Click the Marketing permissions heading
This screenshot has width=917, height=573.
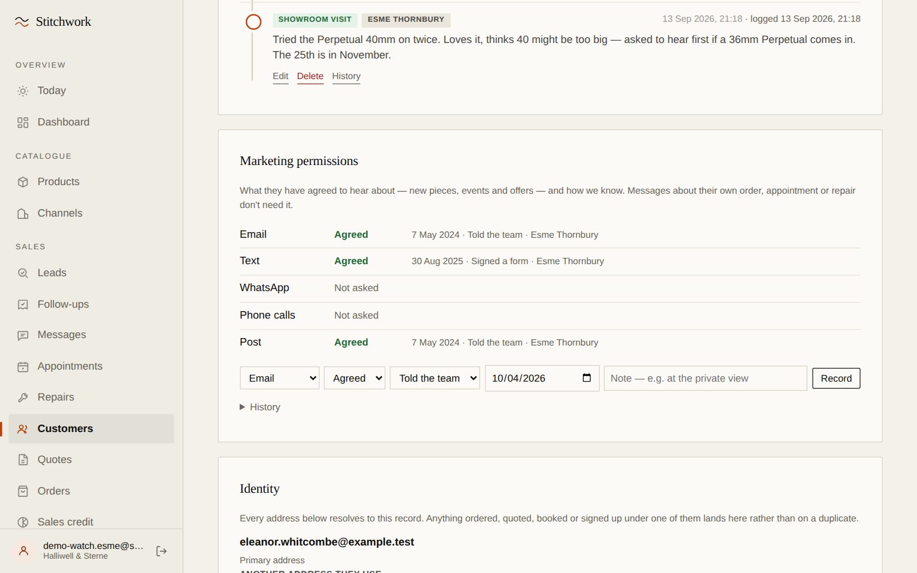pyautogui.click(x=299, y=161)
